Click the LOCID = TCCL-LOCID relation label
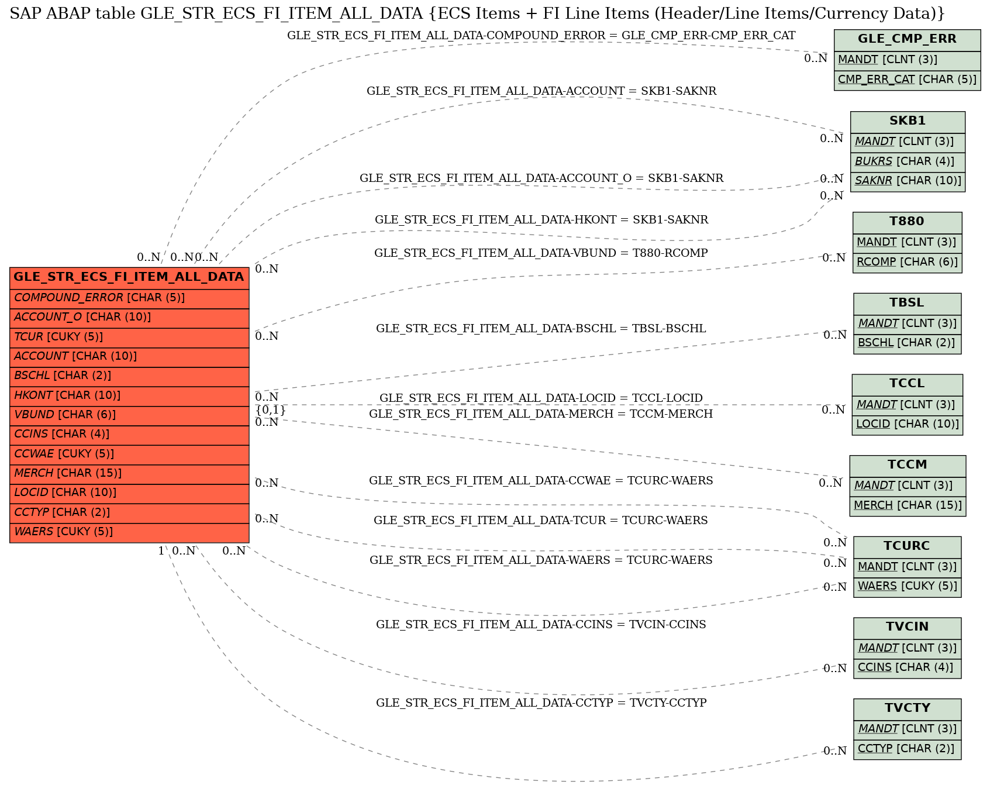This screenshot has height=785, width=990. coord(541,398)
